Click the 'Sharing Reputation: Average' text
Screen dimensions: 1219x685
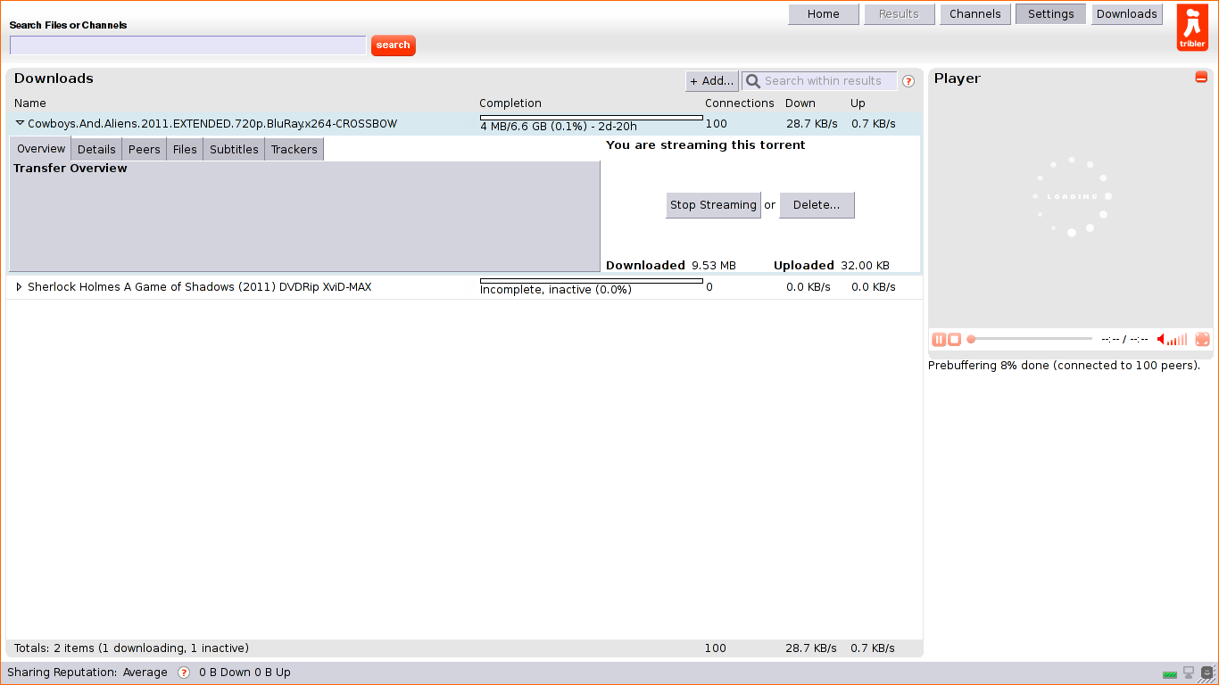click(87, 673)
